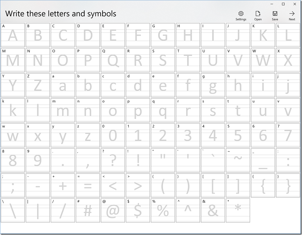The width and height of the screenshot is (302, 235).
Task: Click the closing curly brace } cell
Action: [x=288, y=185]
